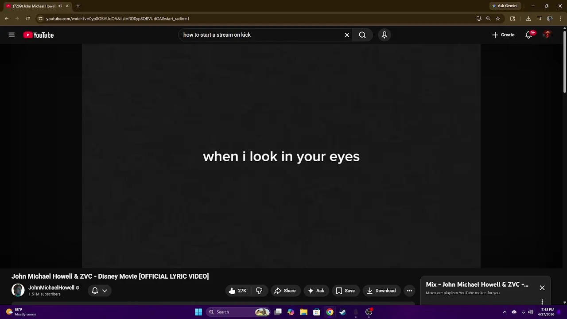Viewport: 567px width, 319px height.
Task: Open YouTube account avatar menu
Action: (x=548, y=35)
